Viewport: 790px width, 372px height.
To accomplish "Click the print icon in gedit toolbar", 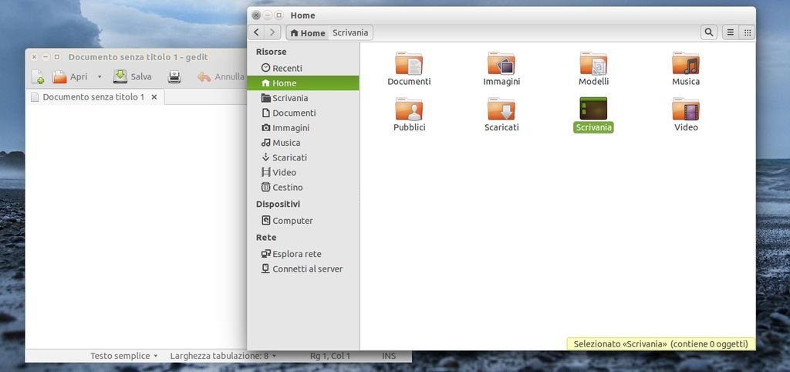I will click(174, 77).
